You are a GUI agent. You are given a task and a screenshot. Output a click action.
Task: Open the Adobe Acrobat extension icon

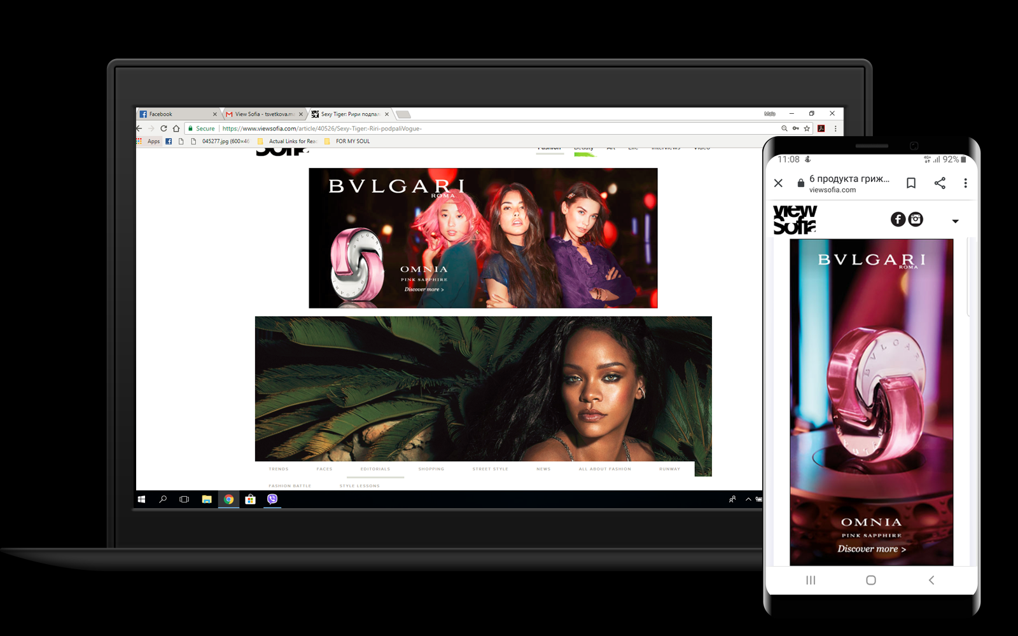(821, 128)
